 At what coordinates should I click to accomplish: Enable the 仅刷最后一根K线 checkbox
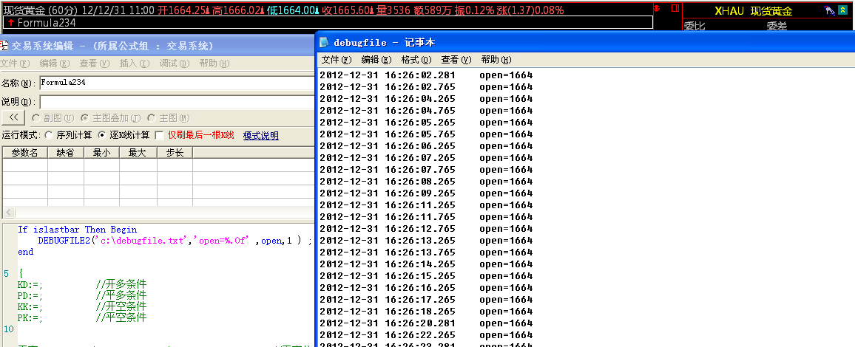[x=158, y=135]
